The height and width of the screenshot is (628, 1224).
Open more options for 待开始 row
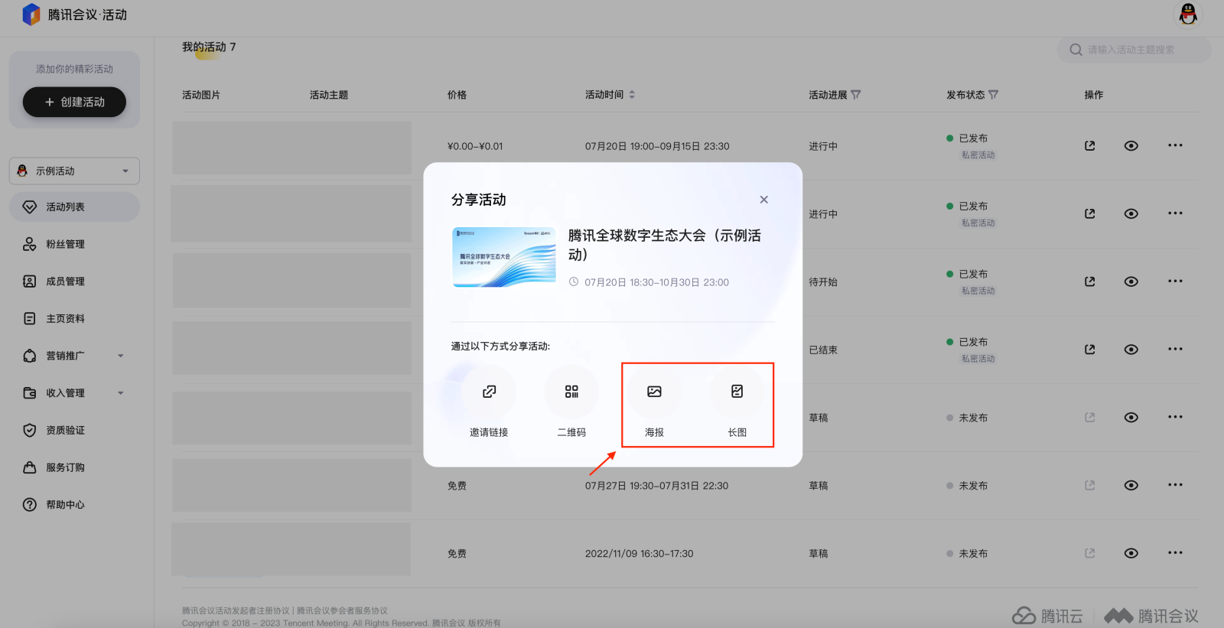tap(1175, 281)
